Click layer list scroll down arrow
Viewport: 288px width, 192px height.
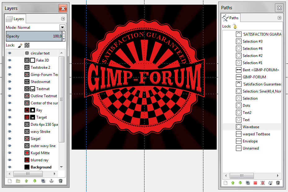point(61,167)
